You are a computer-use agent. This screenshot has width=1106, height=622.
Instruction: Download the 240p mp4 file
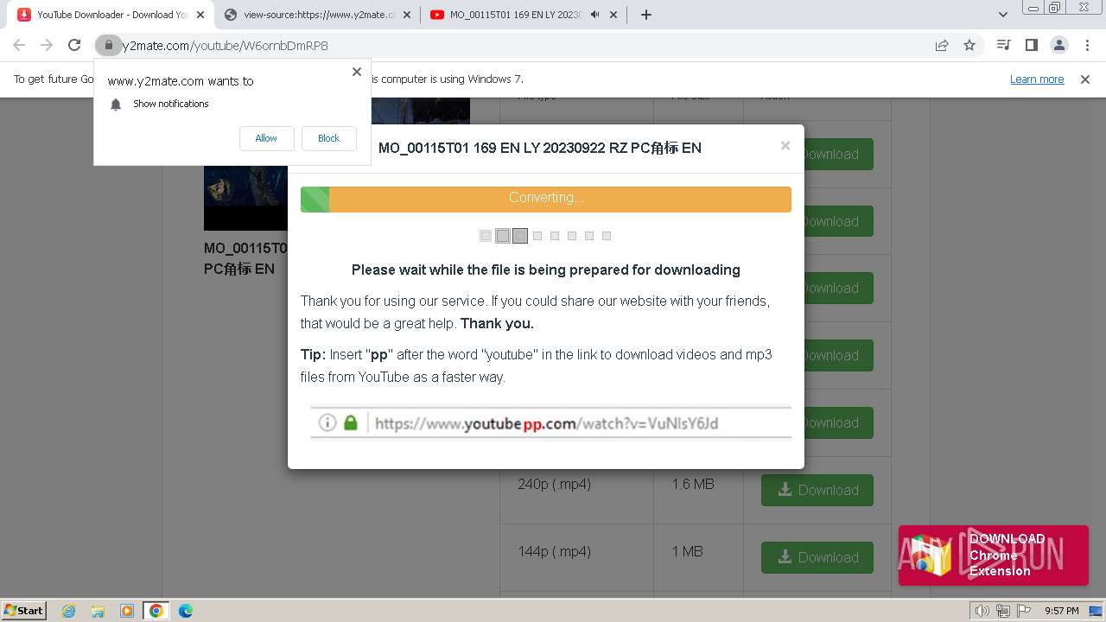click(817, 490)
